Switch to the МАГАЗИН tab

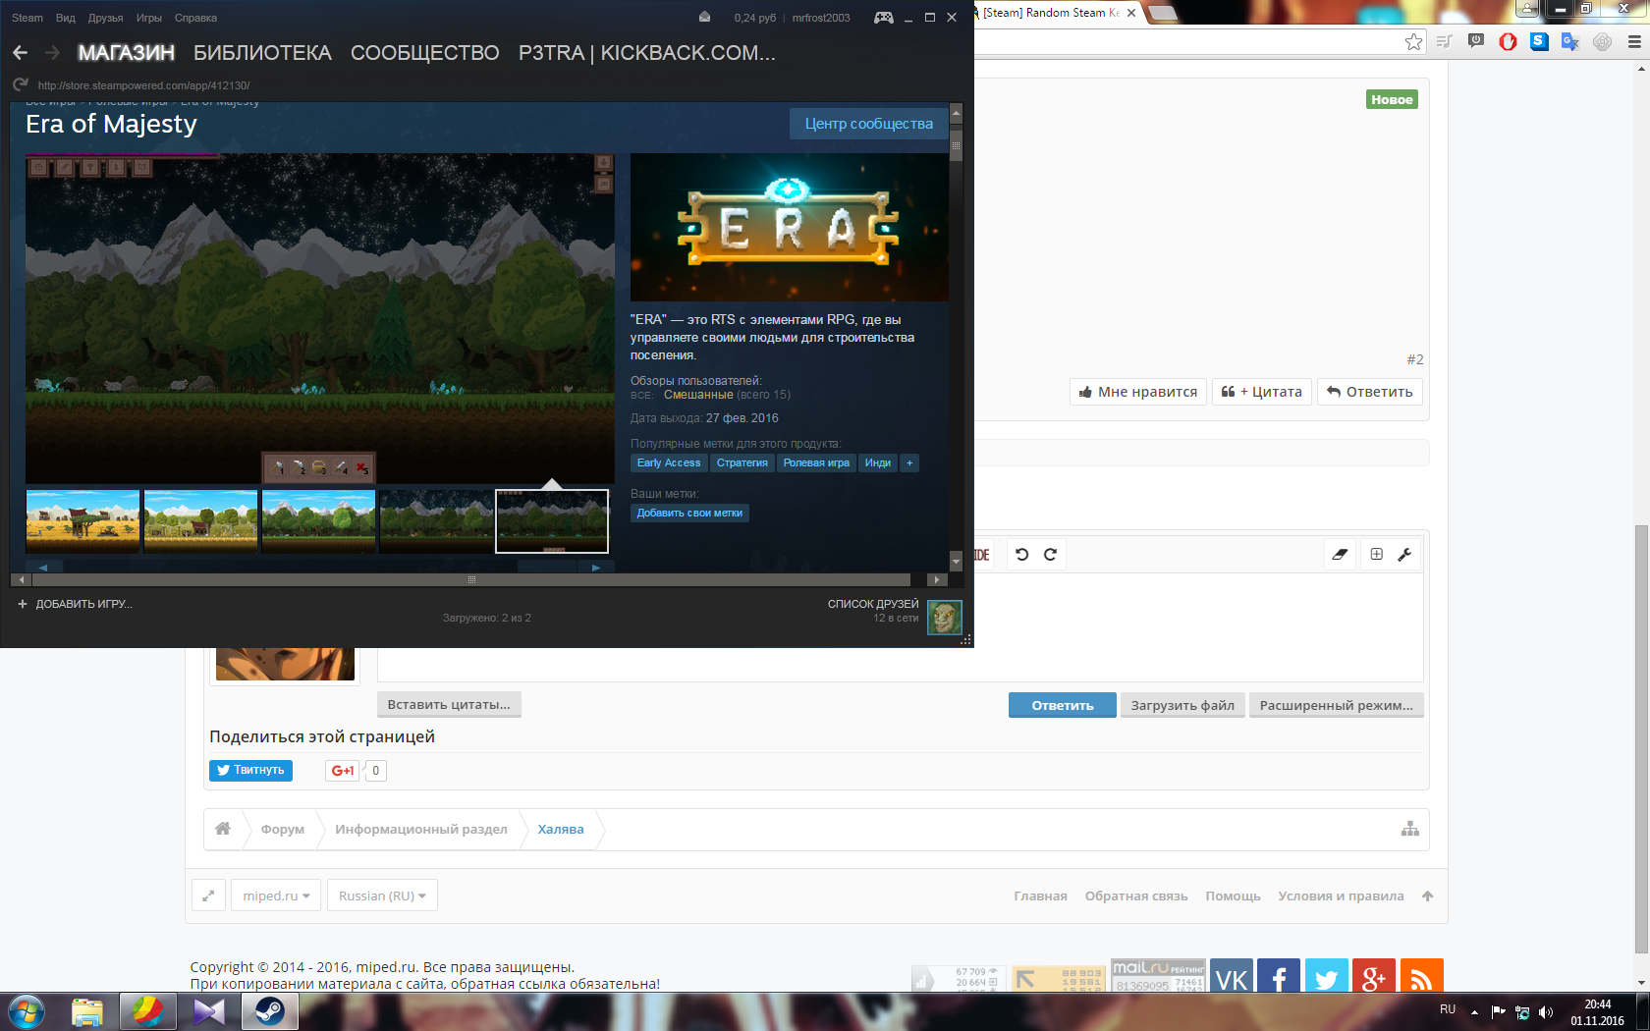pyautogui.click(x=127, y=53)
